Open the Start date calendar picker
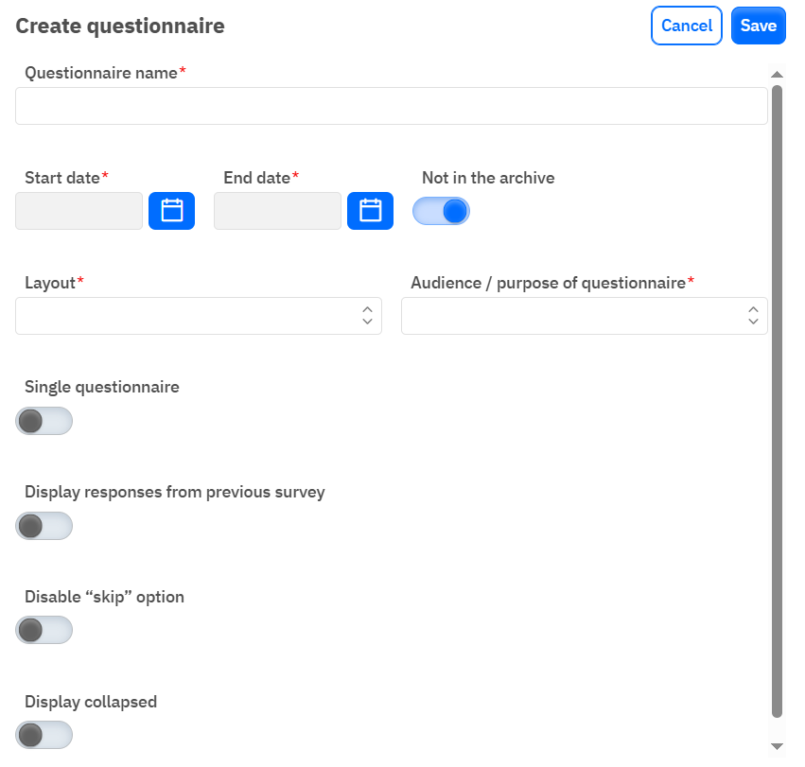Image resolution: width=805 pixels, height=767 pixels. click(x=171, y=211)
